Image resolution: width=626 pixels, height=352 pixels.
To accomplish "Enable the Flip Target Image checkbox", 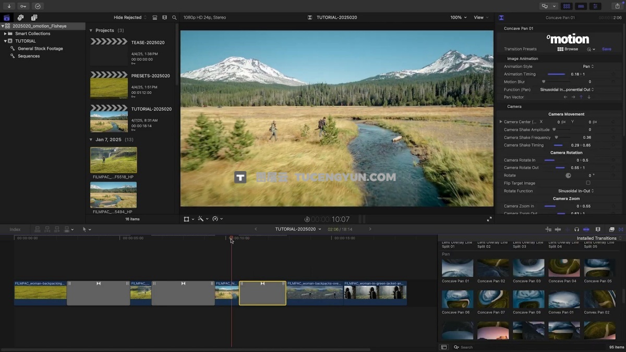I will click(588, 183).
